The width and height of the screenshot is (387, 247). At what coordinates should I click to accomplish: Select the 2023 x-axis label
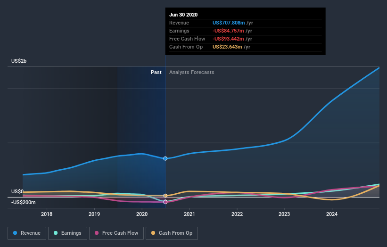[284, 214]
